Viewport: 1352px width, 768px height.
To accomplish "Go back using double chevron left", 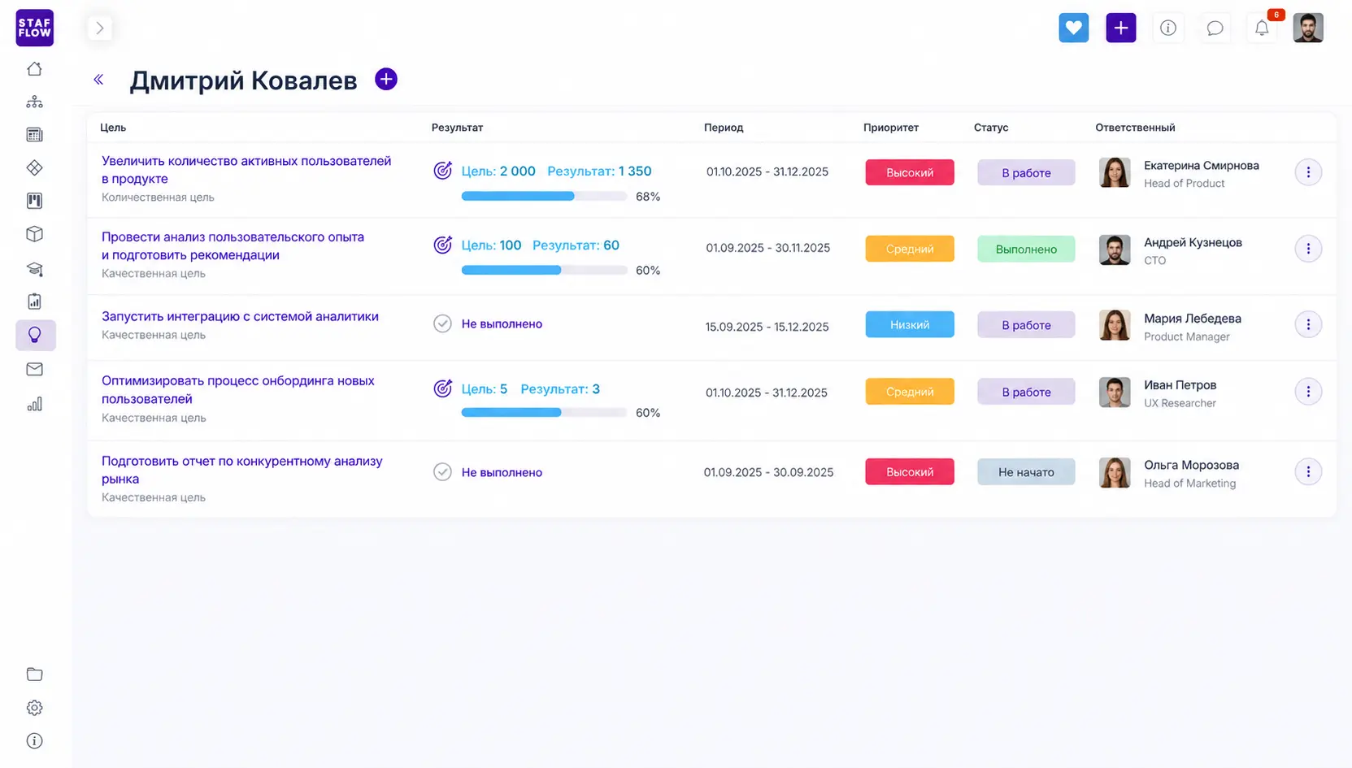I will tap(98, 80).
